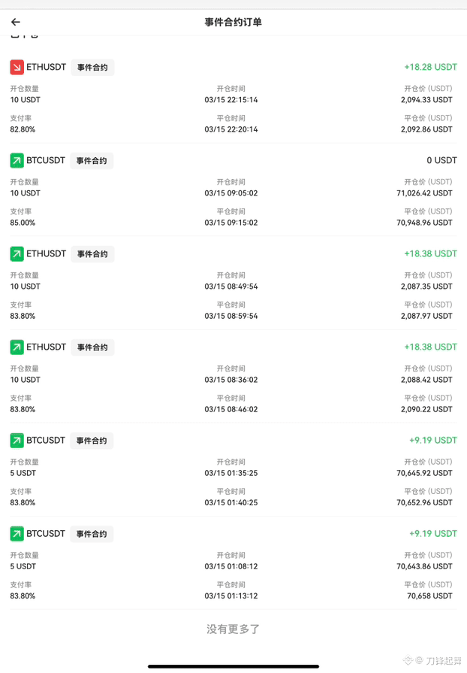Click green arrow icon of 08:36:02 ETHUSDT order
The image size is (467, 673).
coord(17,347)
